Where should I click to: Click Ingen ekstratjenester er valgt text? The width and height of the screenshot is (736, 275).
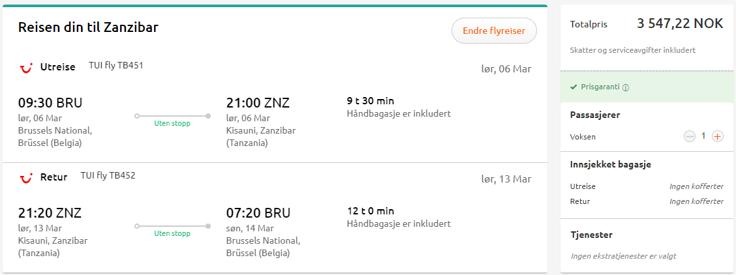623,256
